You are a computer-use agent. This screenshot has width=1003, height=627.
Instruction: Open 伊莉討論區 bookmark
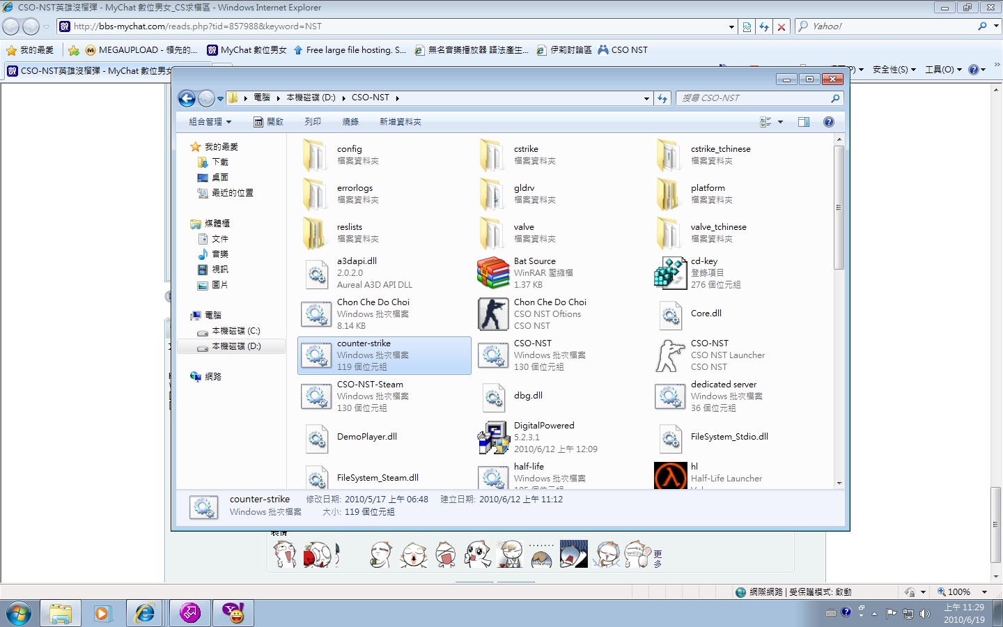click(x=563, y=50)
